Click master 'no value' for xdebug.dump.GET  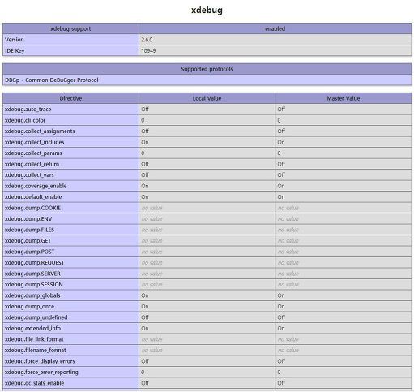pos(288,241)
